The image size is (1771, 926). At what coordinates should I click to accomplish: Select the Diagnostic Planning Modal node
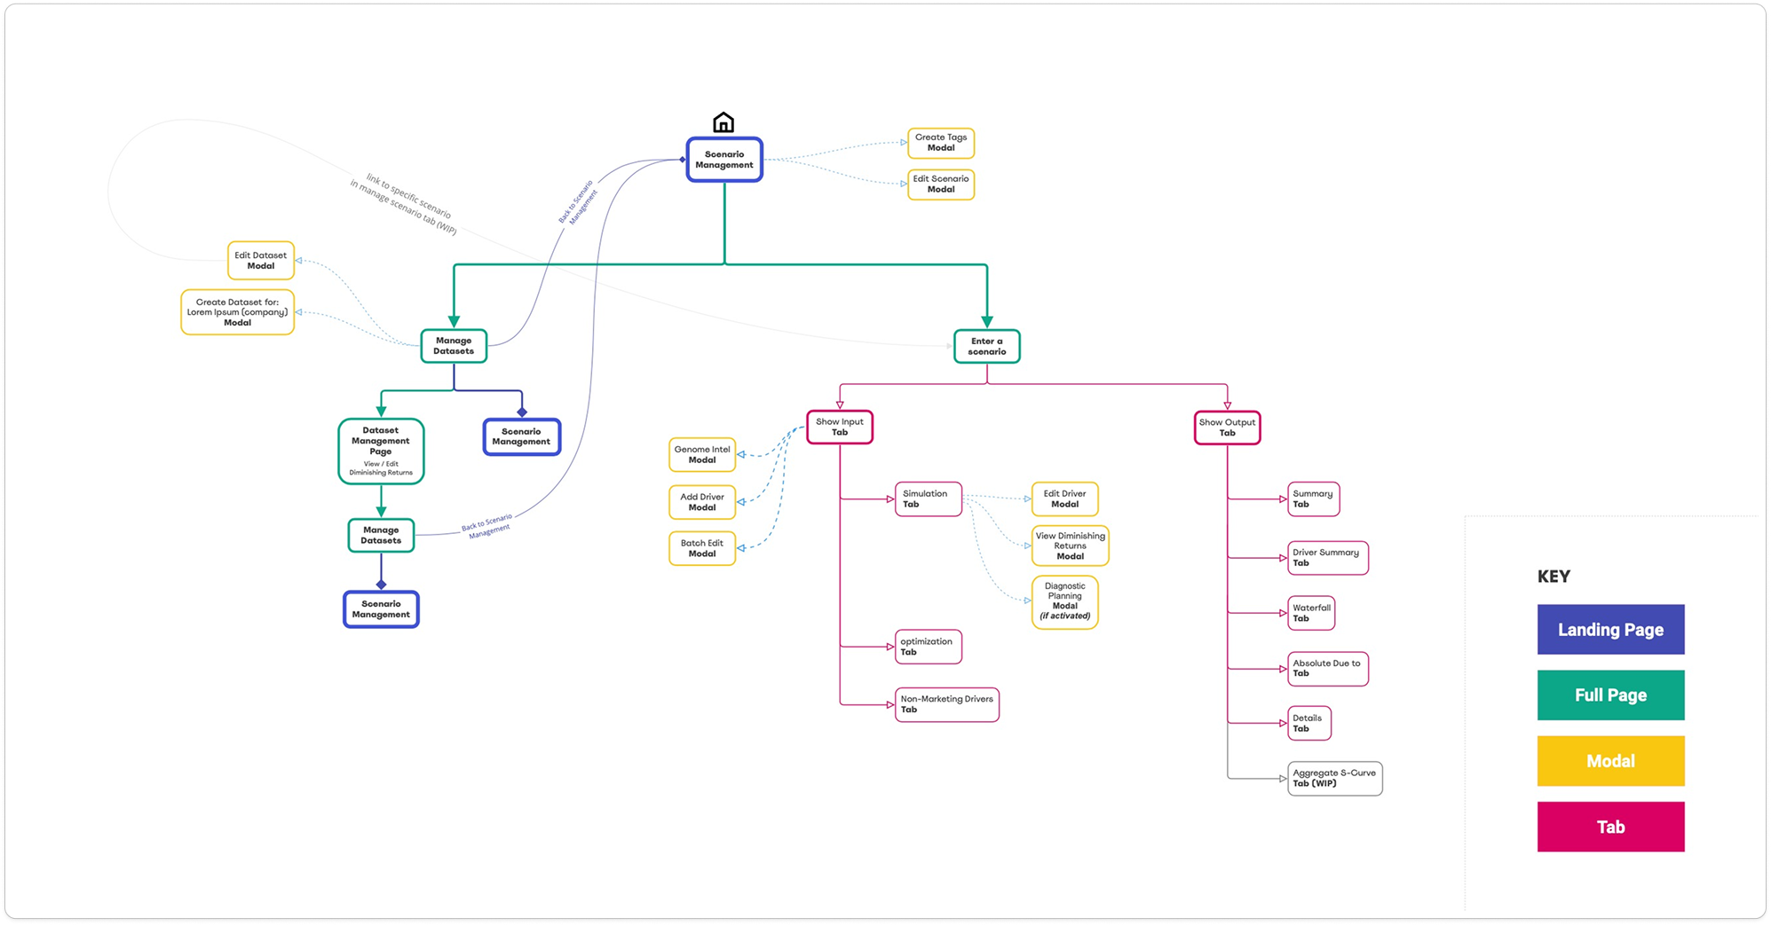pos(1065,602)
